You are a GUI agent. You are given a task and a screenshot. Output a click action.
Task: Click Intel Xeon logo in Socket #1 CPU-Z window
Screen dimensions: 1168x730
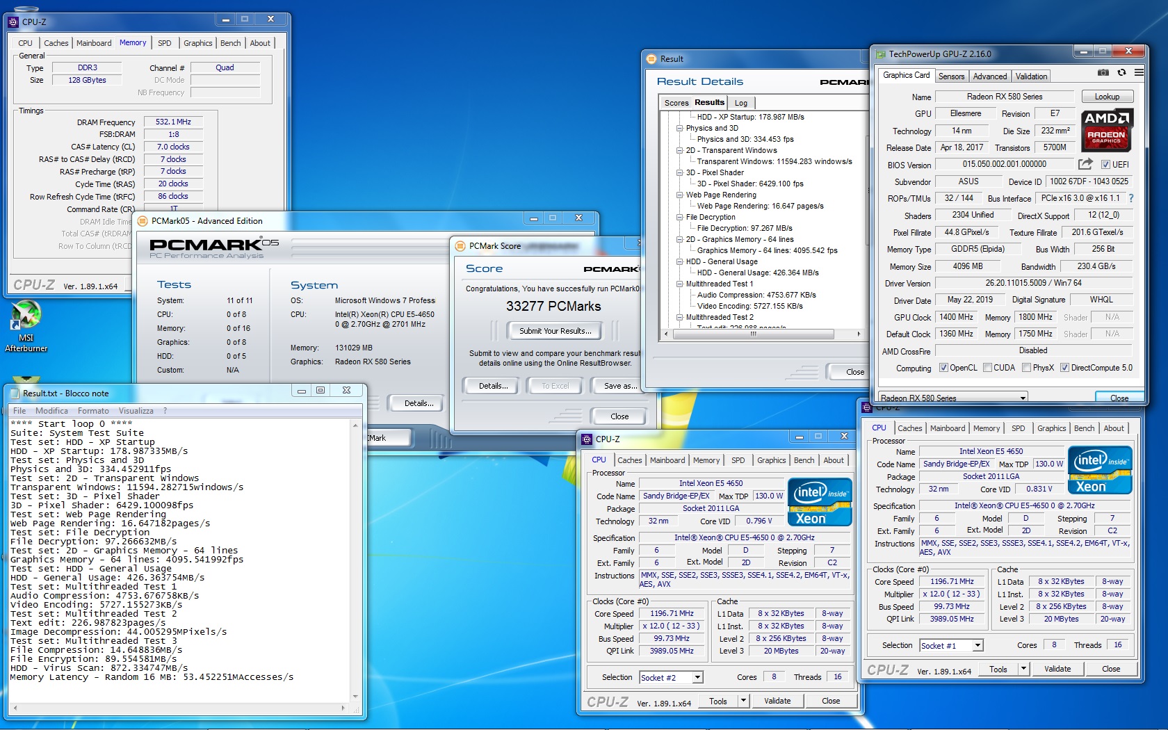pyautogui.click(x=1100, y=470)
